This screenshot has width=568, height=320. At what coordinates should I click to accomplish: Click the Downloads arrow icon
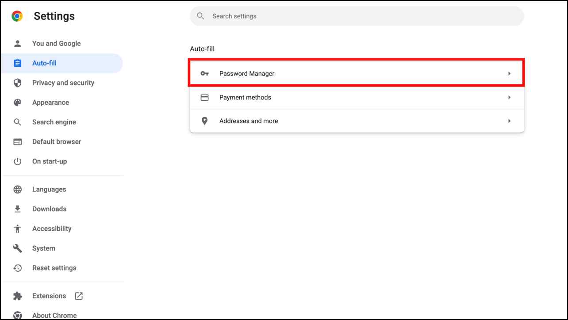pyautogui.click(x=17, y=209)
